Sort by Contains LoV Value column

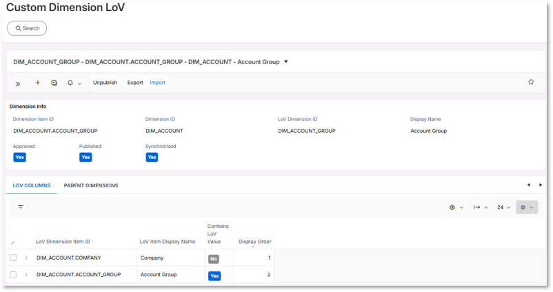pos(218,234)
